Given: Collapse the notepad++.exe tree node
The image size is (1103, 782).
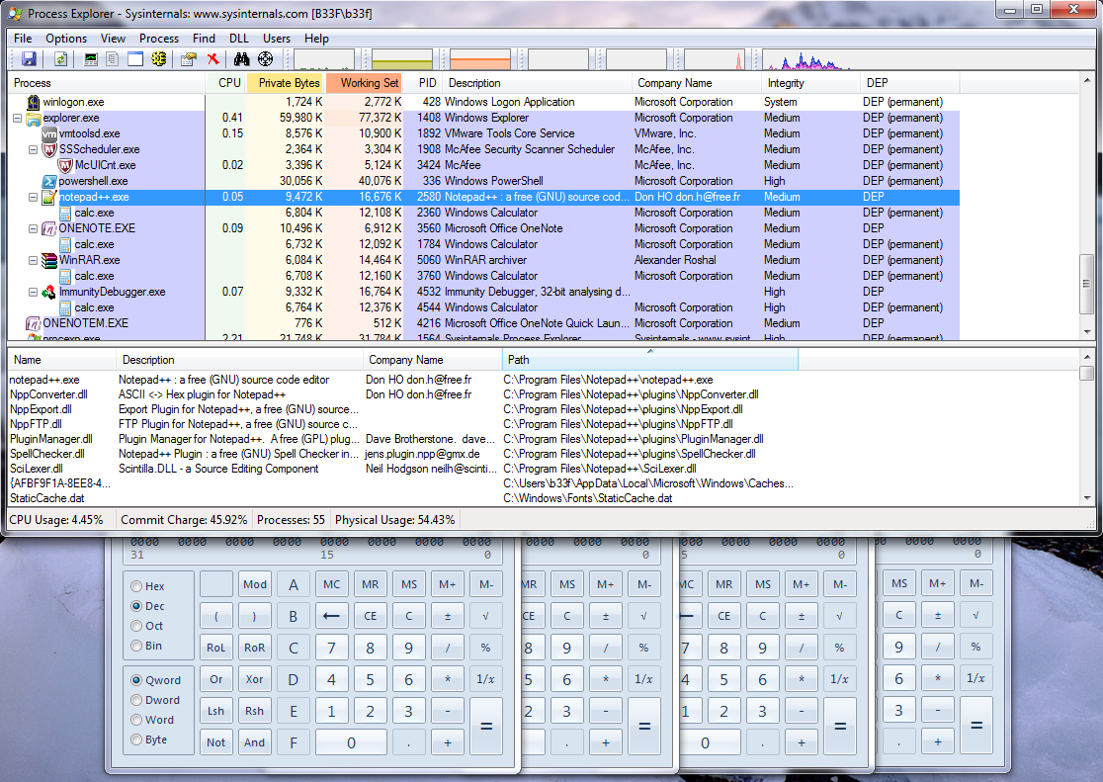Looking at the screenshot, I should pos(33,196).
